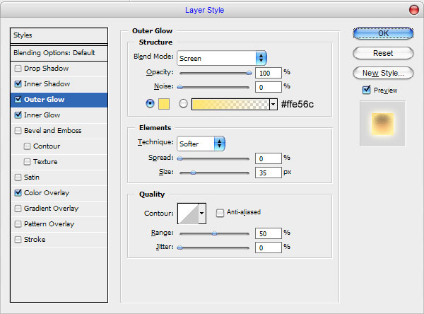
Task: Select the gradient glow radio button
Action: point(183,103)
